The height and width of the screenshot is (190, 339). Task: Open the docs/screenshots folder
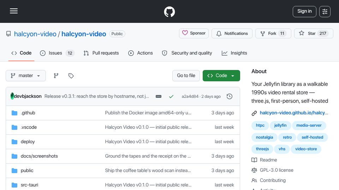(x=39, y=156)
